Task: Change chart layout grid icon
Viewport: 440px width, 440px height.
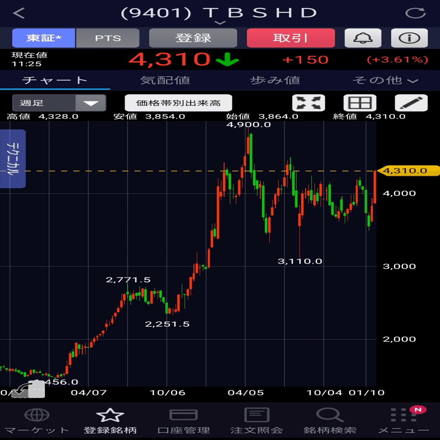Action: 360,103
